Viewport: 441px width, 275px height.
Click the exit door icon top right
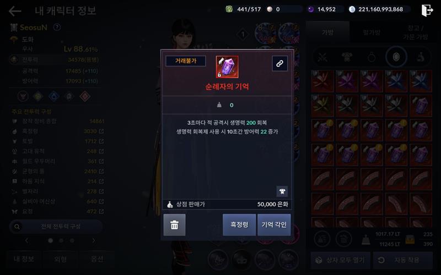click(x=427, y=10)
